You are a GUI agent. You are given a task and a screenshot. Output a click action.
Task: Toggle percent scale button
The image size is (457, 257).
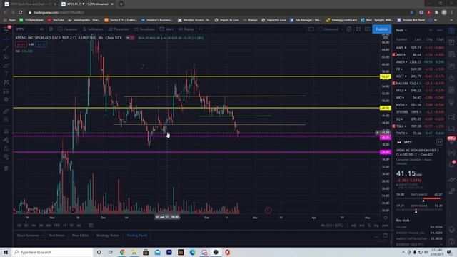click(369, 226)
